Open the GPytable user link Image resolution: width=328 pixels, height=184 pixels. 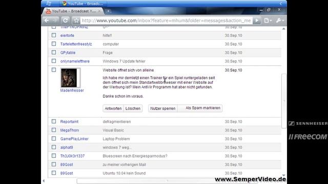pos(68,53)
